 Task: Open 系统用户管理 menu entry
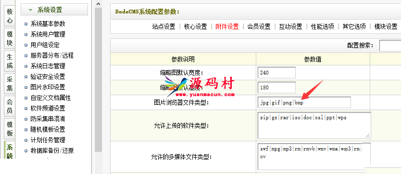coord(48,34)
